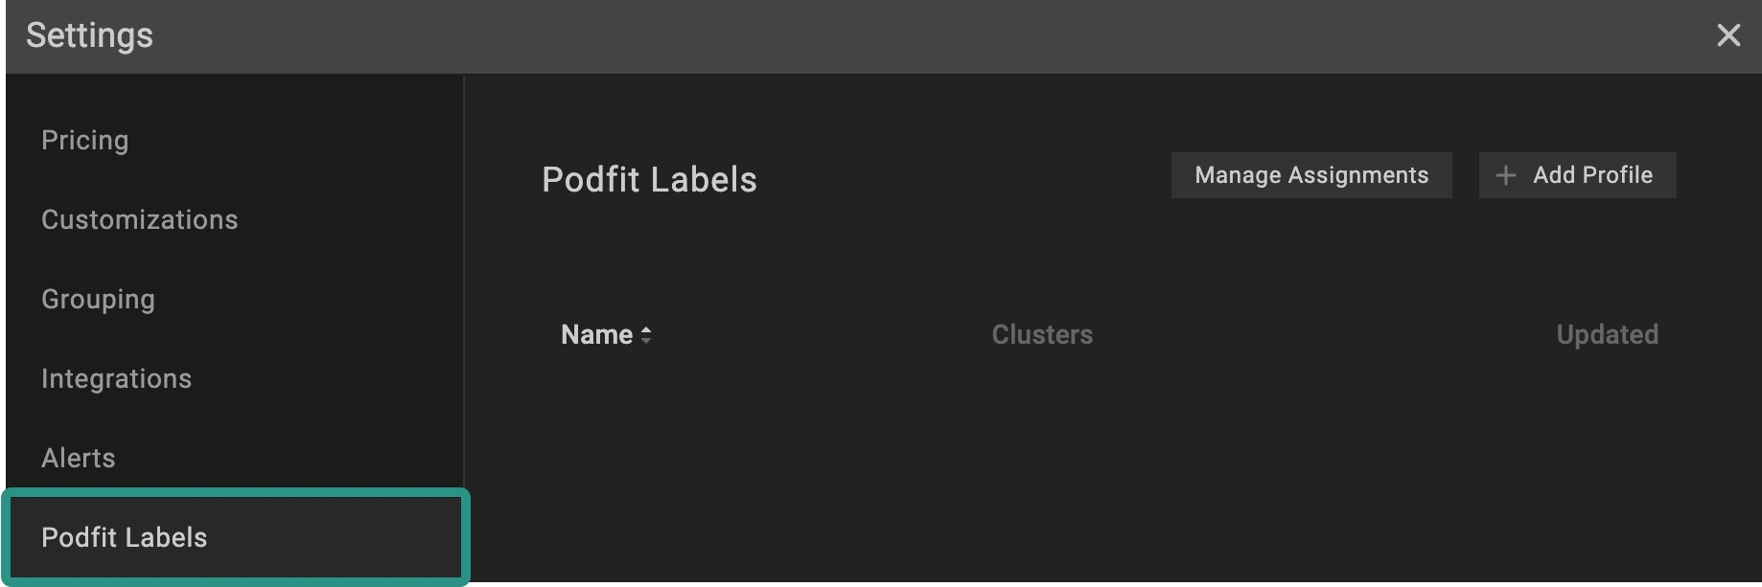Image resolution: width=1762 pixels, height=587 pixels.
Task: Click the Clusters column header
Action: pyautogui.click(x=1042, y=335)
